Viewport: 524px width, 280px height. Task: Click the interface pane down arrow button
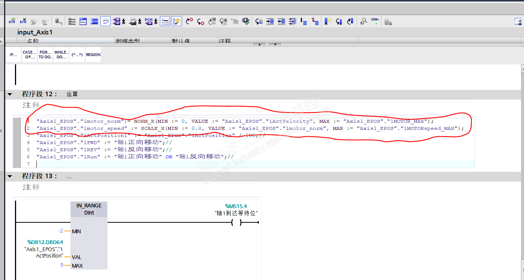(275, 45)
